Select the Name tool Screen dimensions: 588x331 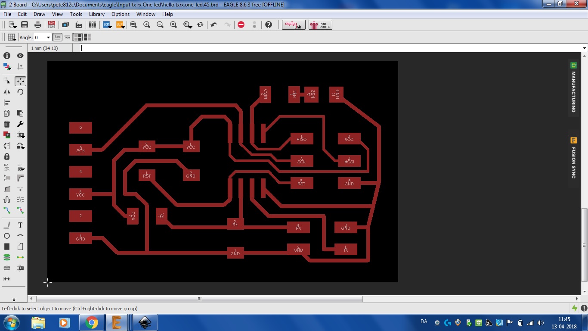(x=7, y=167)
